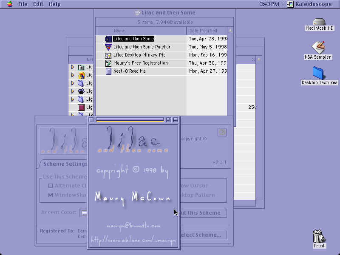The height and width of the screenshot is (255, 340).
Task: Toggle the sort order button in the rear list window
Action: tap(259, 59)
